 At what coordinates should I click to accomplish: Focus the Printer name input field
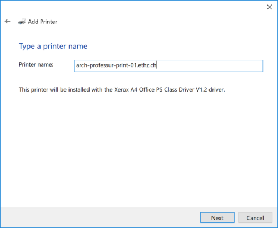(x=168, y=66)
